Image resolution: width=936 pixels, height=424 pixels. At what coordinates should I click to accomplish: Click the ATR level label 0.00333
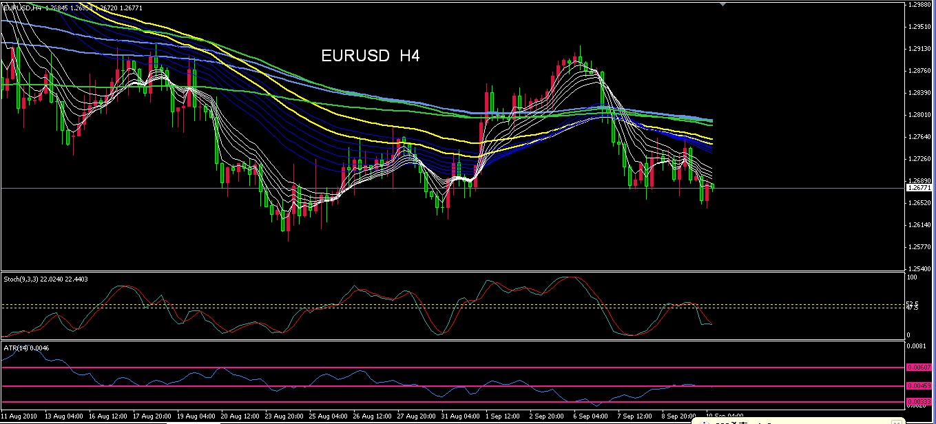[919, 402]
